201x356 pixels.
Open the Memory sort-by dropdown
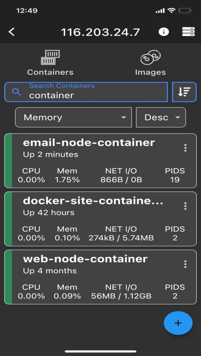pos(73,117)
